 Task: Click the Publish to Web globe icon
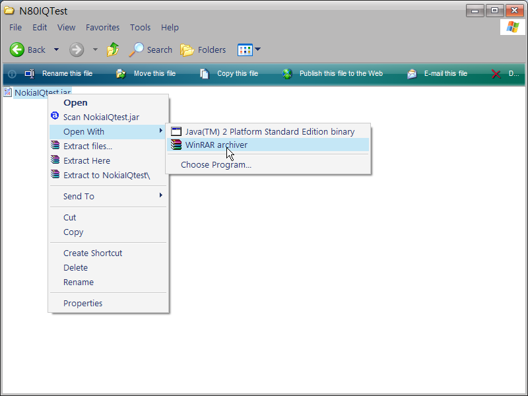click(x=287, y=73)
